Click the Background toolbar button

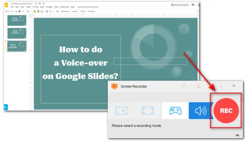[65, 12]
